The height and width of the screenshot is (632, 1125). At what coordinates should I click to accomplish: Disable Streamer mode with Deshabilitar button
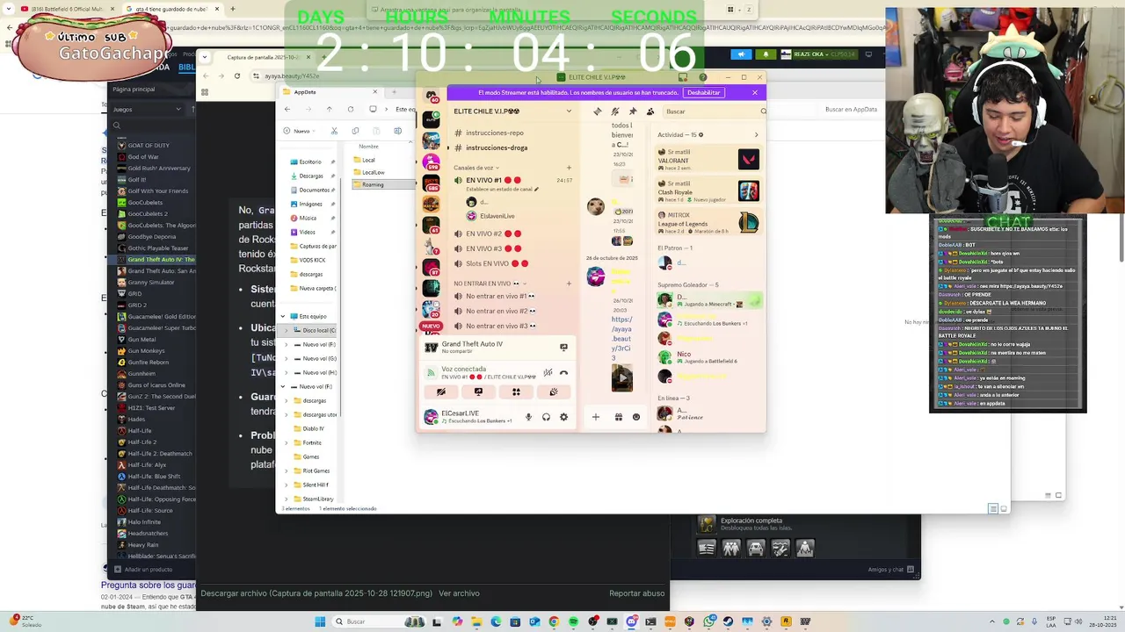pos(703,92)
